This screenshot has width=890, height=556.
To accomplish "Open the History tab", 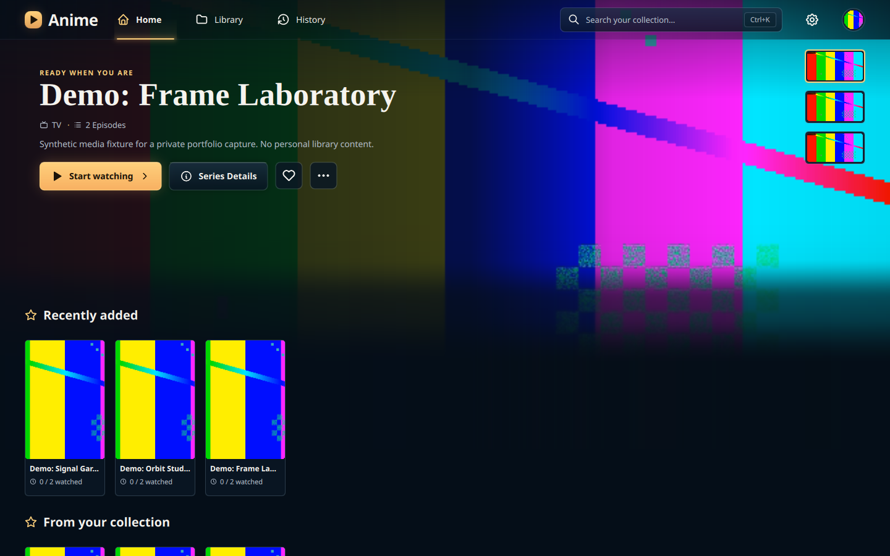I will point(302,20).
